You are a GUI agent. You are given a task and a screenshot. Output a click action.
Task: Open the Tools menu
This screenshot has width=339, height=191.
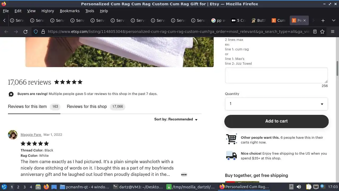pyautogui.click(x=90, y=11)
